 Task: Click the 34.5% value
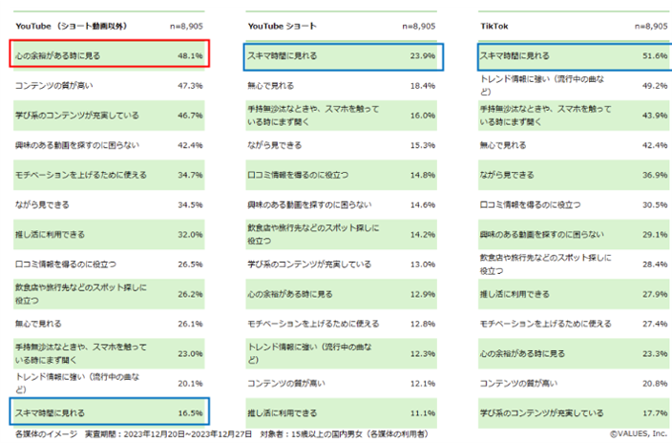pyautogui.click(x=190, y=204)
